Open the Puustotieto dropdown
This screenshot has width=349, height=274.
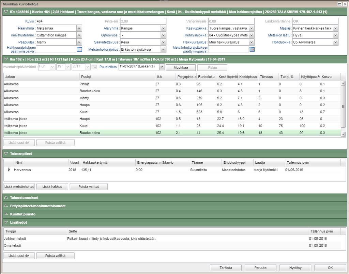coord(162,67)
